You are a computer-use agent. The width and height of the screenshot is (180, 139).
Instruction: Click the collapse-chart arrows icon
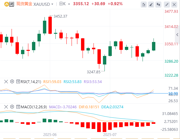167,5
